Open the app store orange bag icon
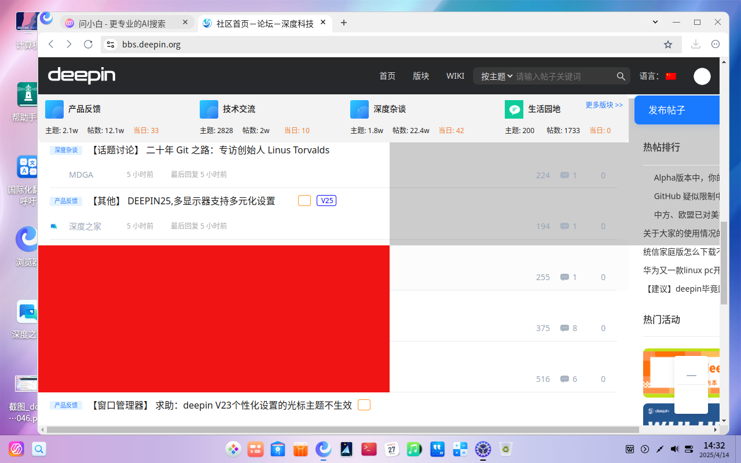Viewport: 741px width, 463px height. pos(300,449)
